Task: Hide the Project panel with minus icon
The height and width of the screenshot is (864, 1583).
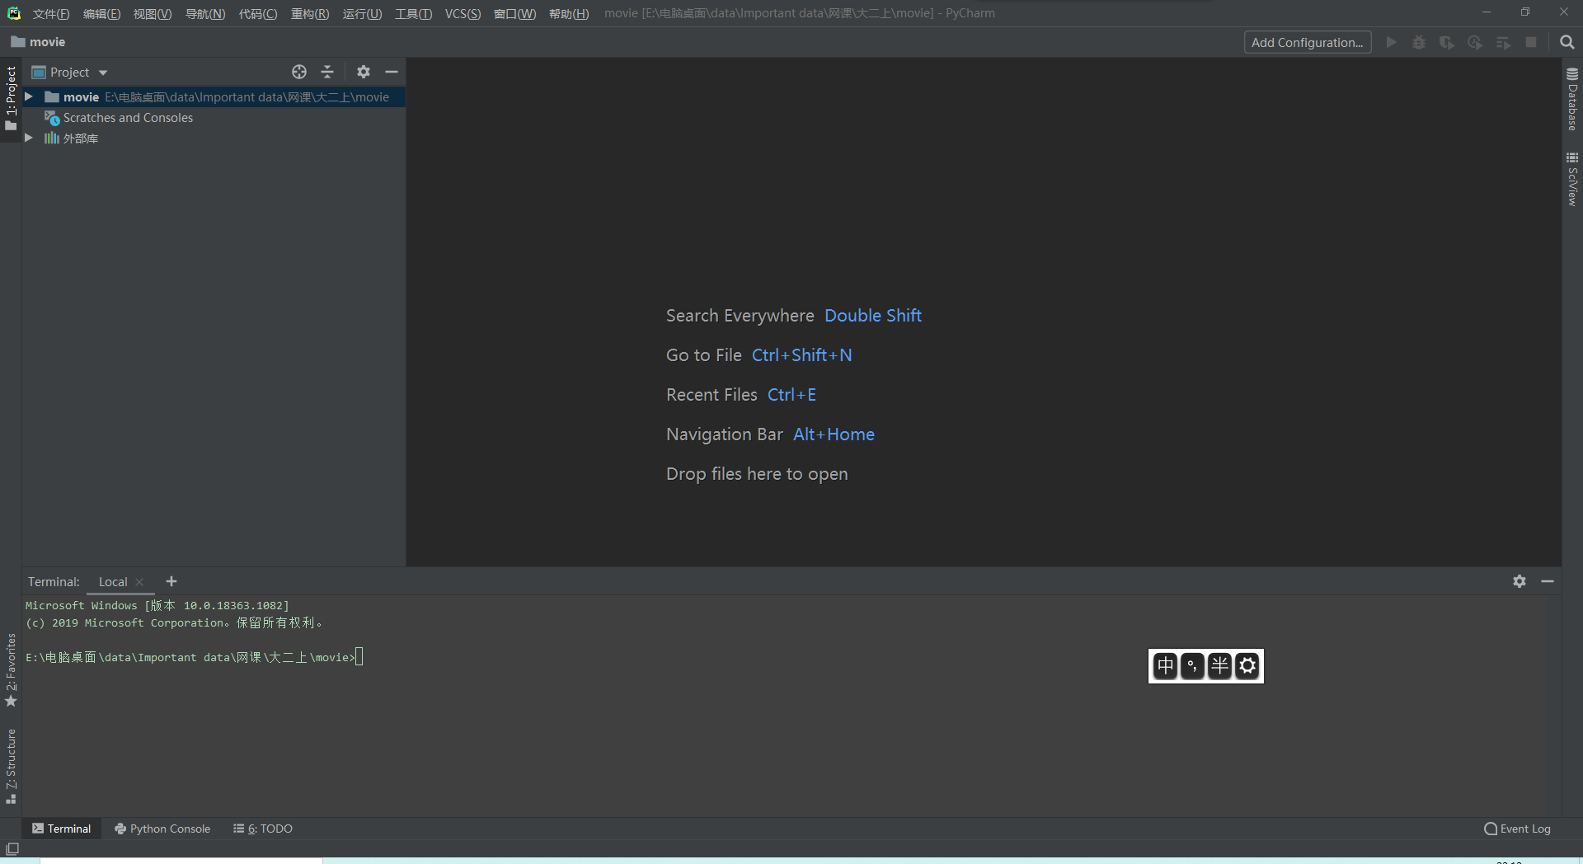Action: tap(392, 72)
